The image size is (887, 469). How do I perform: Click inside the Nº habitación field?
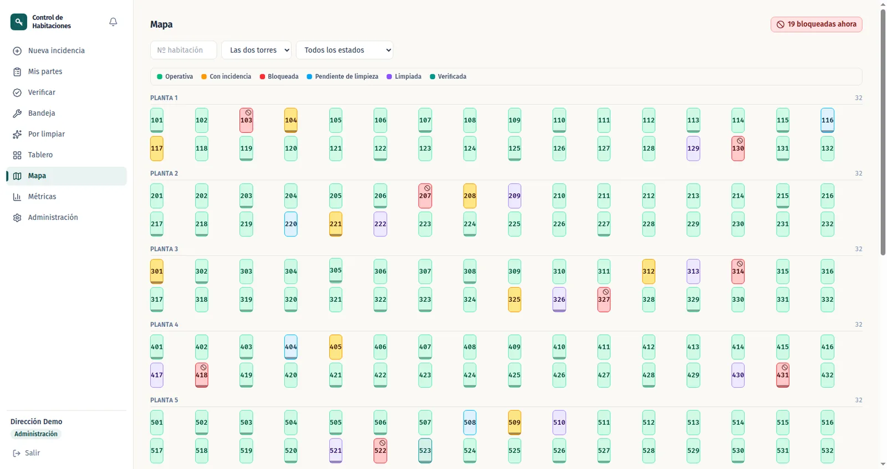pos(183,50)
